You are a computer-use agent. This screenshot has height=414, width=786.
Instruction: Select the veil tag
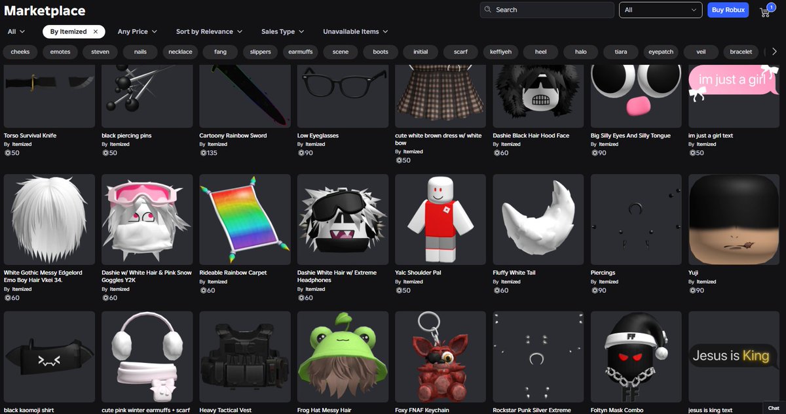point(701,52)
